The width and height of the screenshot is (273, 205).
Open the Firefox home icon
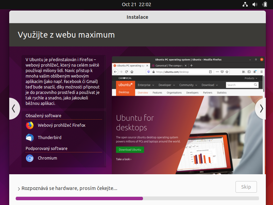(x=132, y=72)
